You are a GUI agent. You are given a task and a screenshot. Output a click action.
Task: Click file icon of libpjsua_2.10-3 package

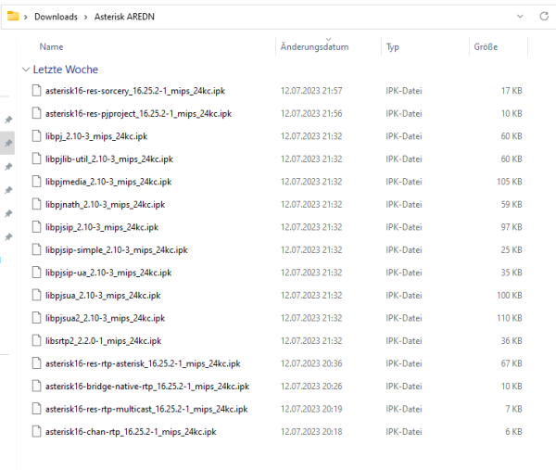[x=36, y=295]
